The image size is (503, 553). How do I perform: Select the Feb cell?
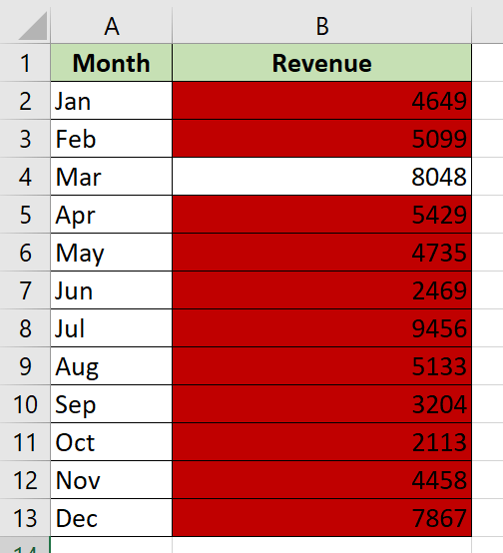(x=112, y=139)
